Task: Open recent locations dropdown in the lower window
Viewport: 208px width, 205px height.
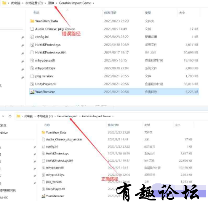Action: point(3,116)
